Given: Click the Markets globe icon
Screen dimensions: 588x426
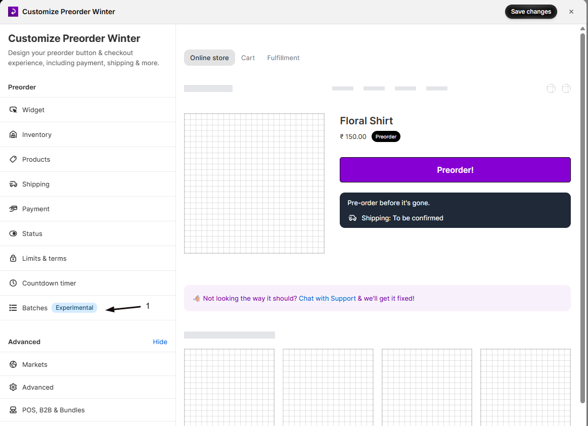Looking at the screenshot, I should coord(13,364).
